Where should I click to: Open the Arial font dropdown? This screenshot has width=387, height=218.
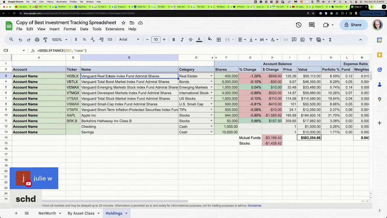coord(129,40)
